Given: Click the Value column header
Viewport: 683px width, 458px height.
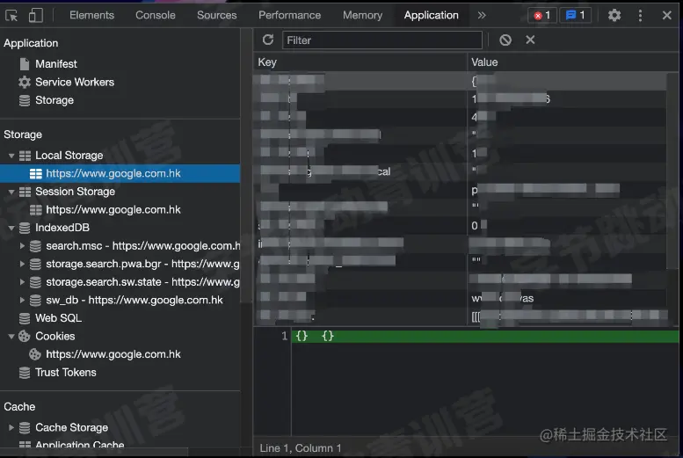Looking at the screenshot, I should (x=572, y=62).
